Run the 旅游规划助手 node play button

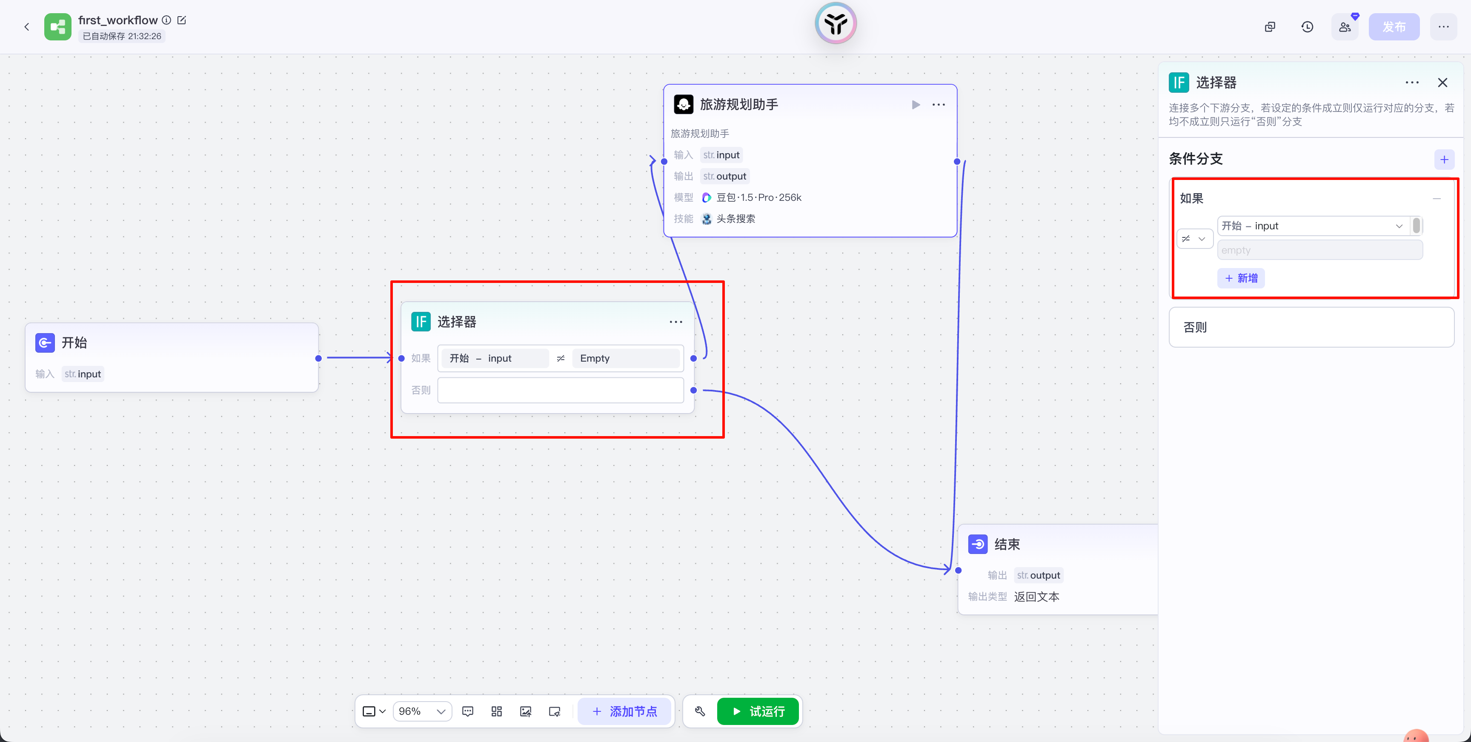click(916, 105)
